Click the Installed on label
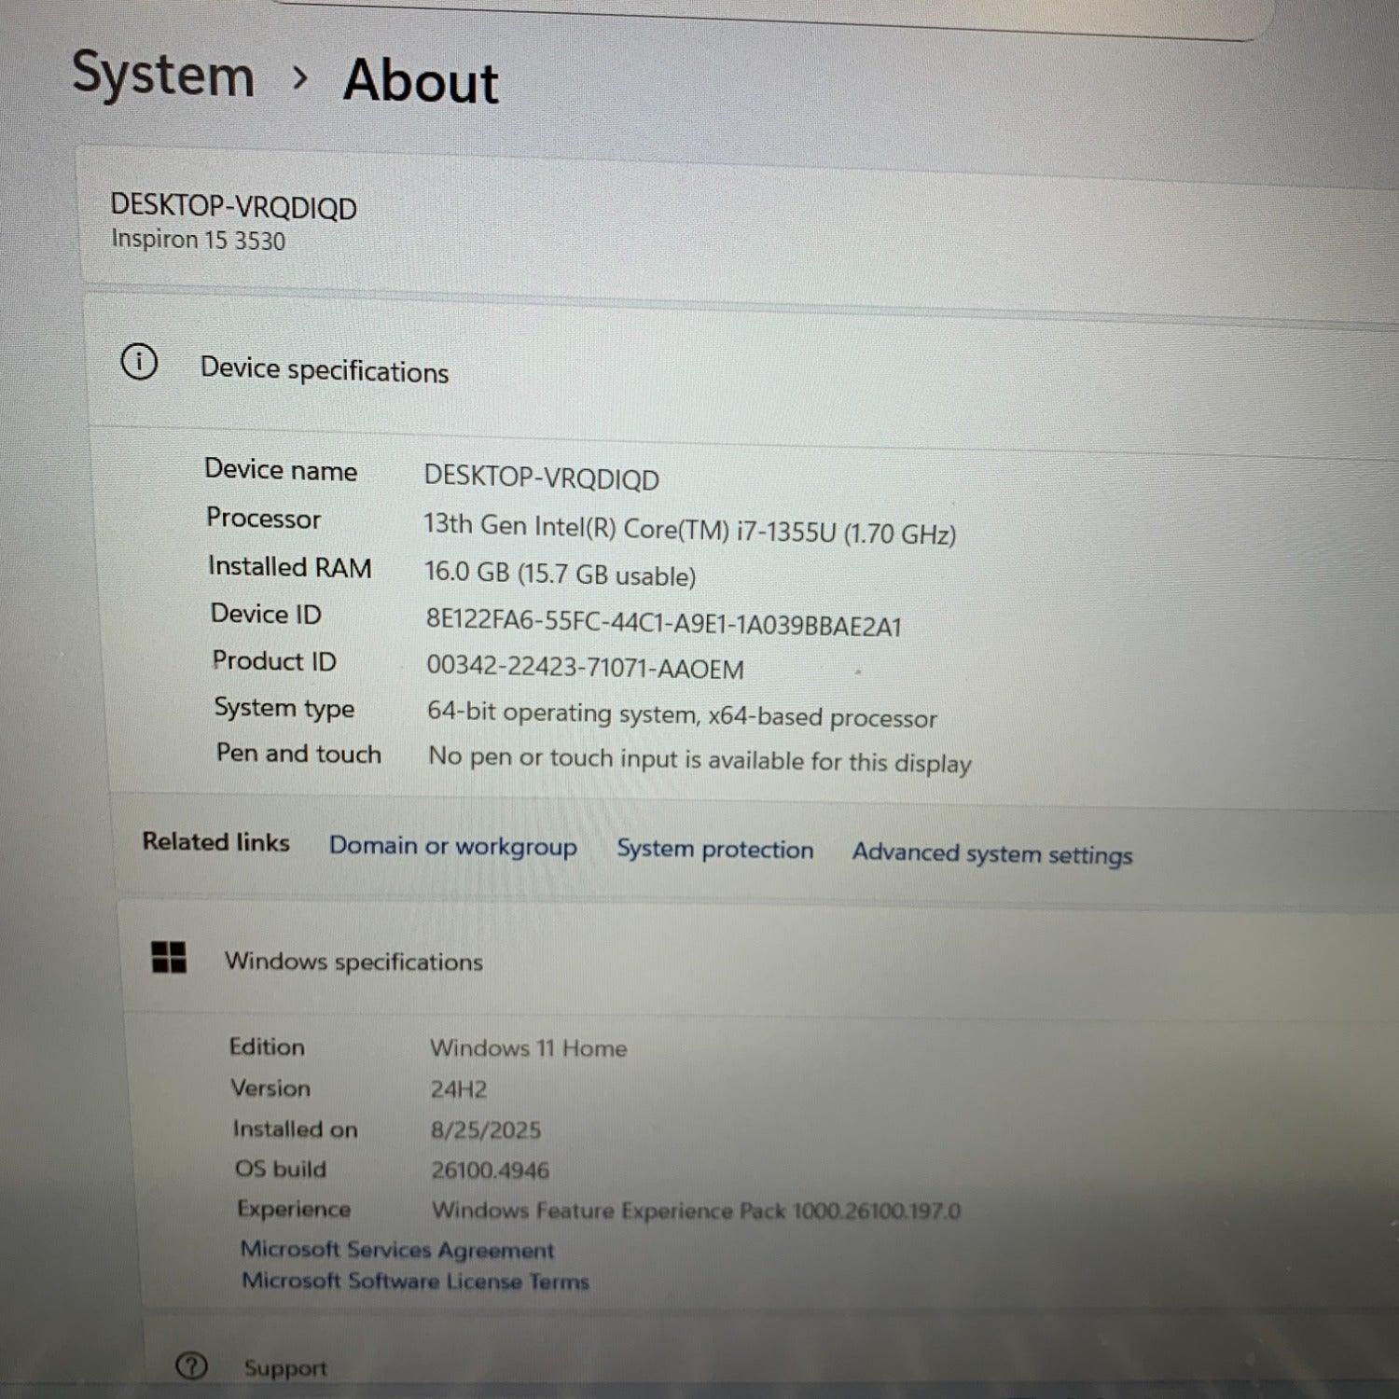 pos(295,1129)
